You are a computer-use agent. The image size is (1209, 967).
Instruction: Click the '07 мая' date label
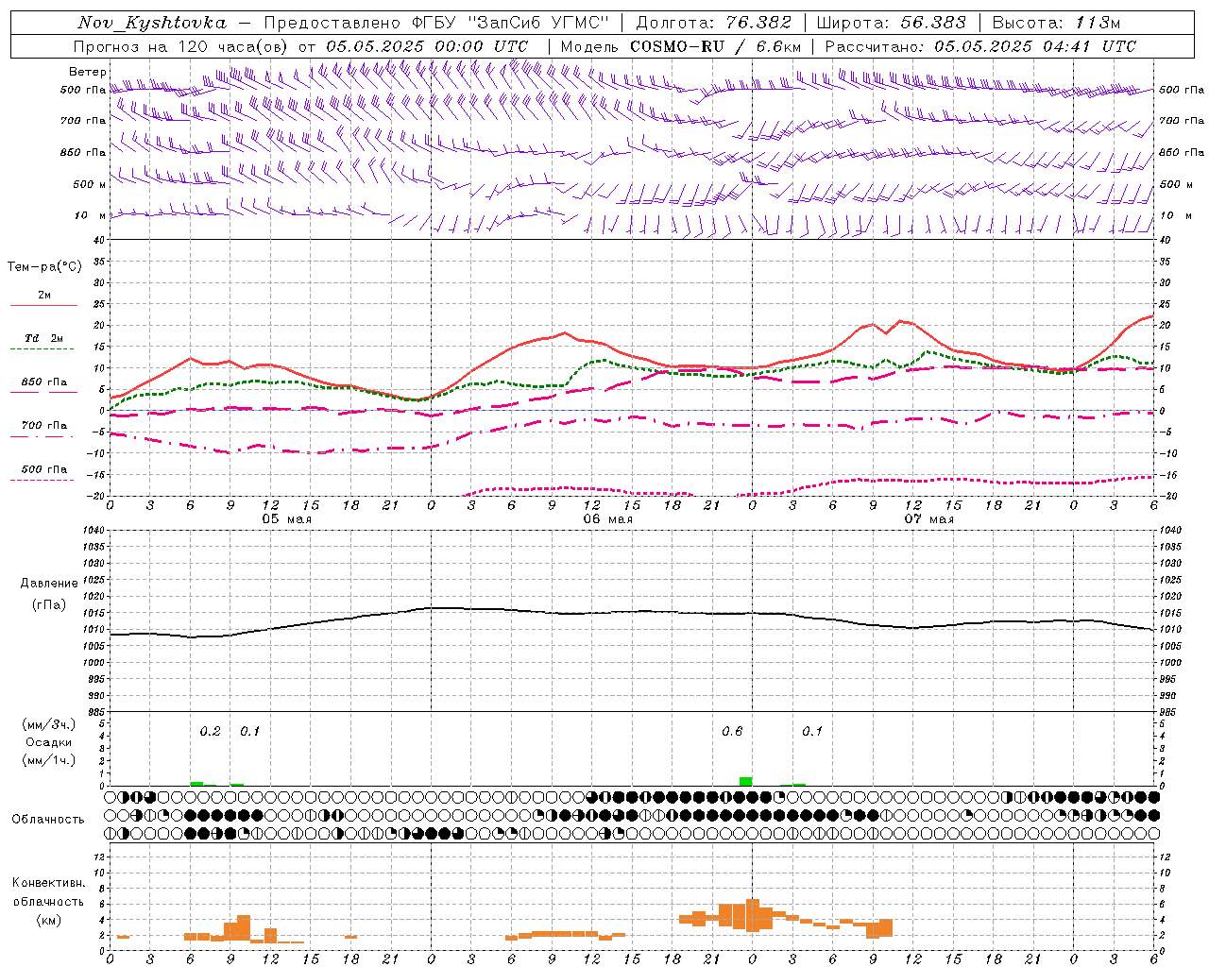pos(928,519)
